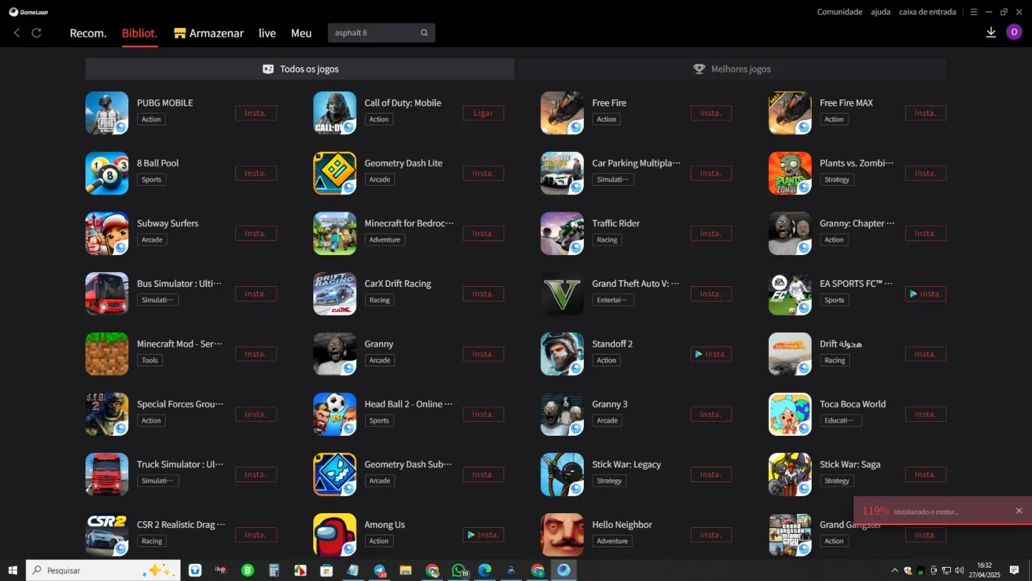Open Grand Theft Auto V icon

pos(562,293)
